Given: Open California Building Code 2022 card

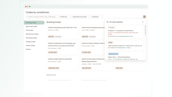Looking at the screenshot, I should coord(63,32).
